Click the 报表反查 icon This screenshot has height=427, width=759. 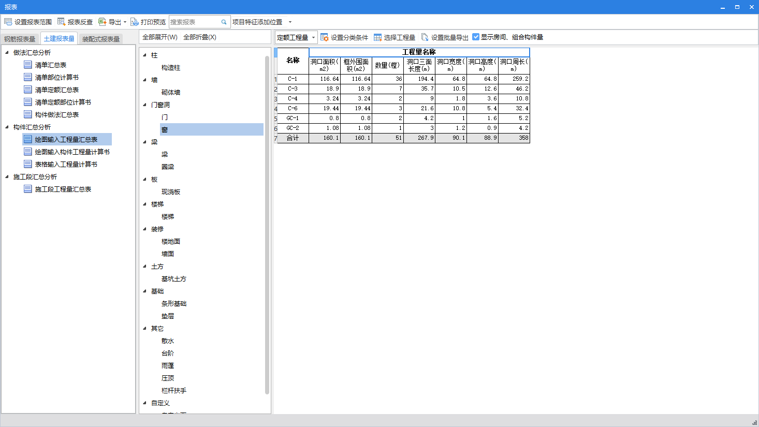(61, 22)
